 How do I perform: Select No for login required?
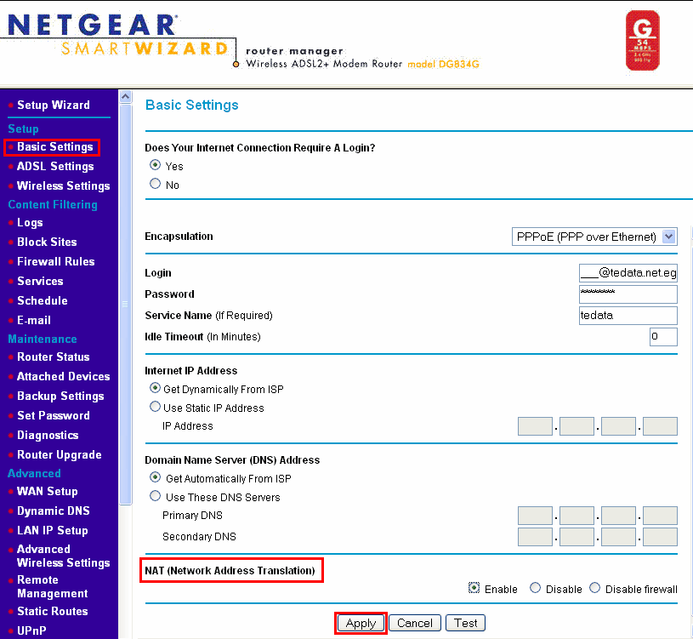click(x=155, y=184)
